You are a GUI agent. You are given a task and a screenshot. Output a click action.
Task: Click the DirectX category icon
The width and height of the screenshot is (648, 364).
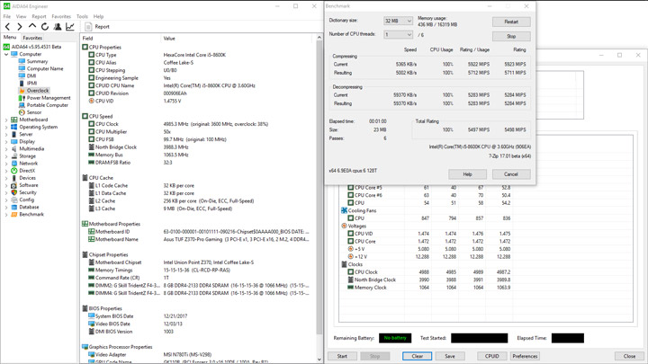(14, 171)
